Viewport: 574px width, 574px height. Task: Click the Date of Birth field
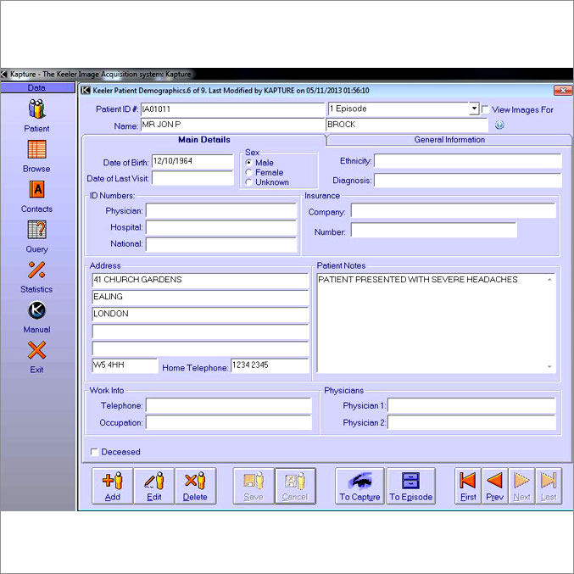tap(192, 161)
